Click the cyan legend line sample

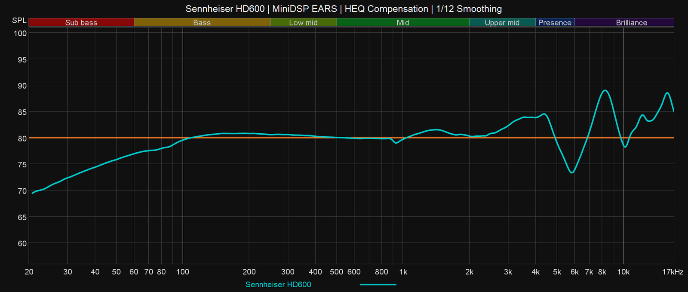[x=378, y=284]
